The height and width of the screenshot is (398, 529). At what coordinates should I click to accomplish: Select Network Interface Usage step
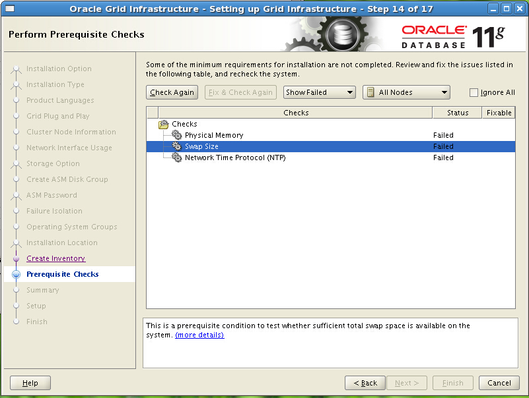69,148
